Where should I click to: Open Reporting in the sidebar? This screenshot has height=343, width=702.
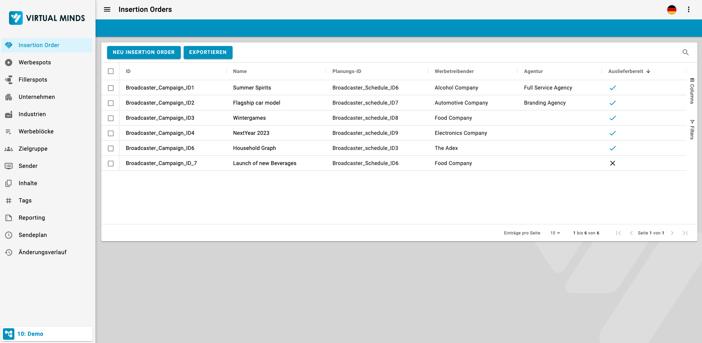coord(32,218)
